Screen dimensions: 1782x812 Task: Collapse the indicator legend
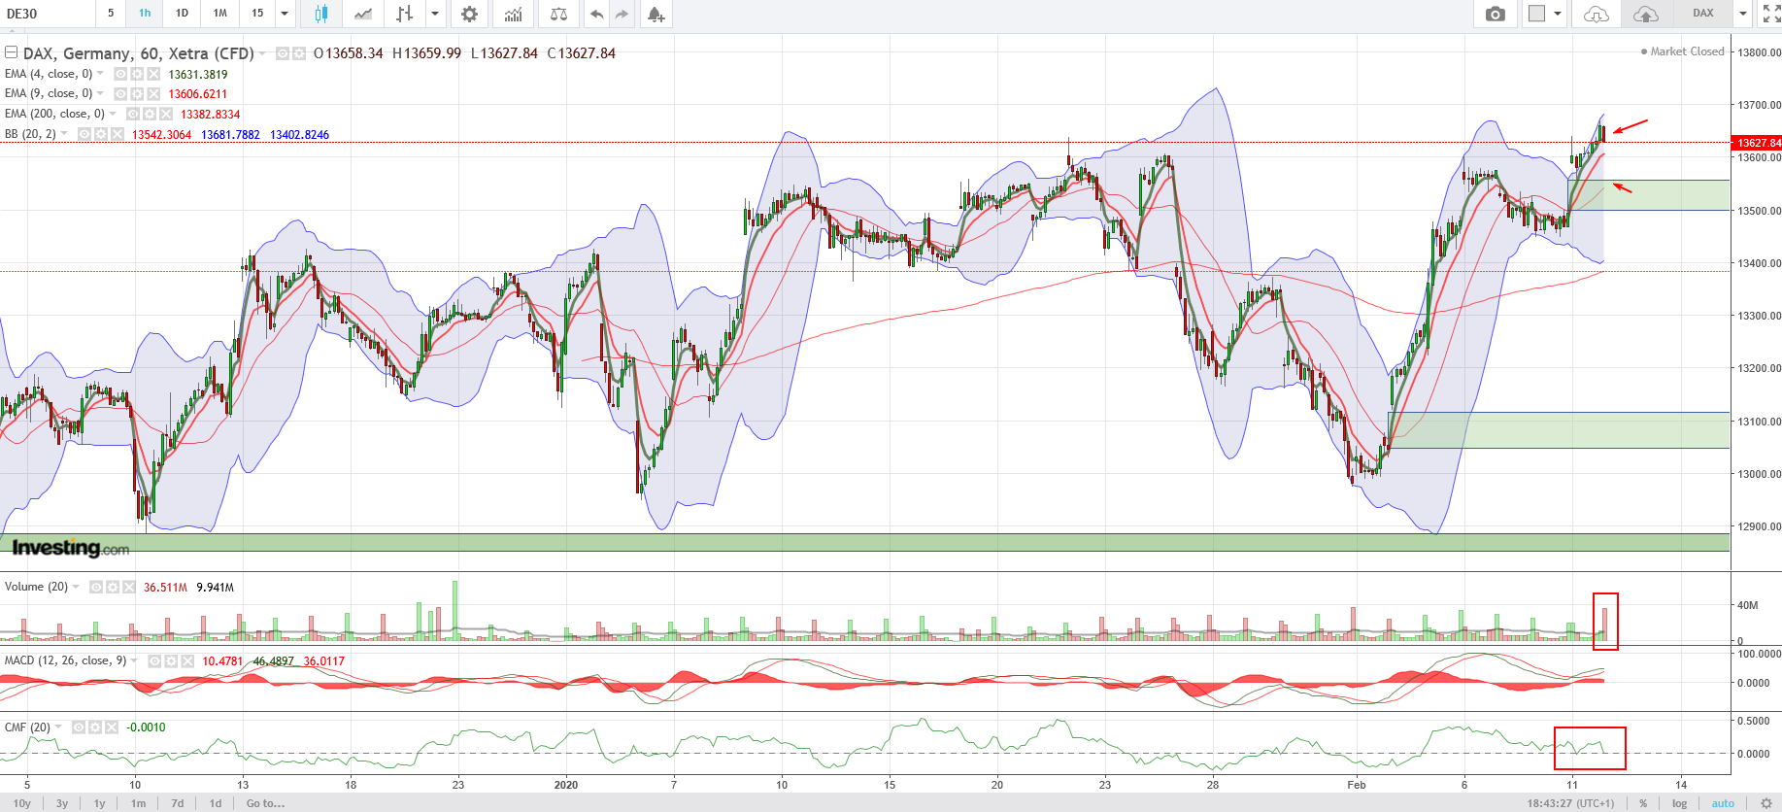(12, 52)
